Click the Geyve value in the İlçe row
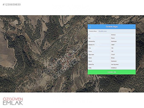Screen dimensions: 144x108 click(113, 38)
